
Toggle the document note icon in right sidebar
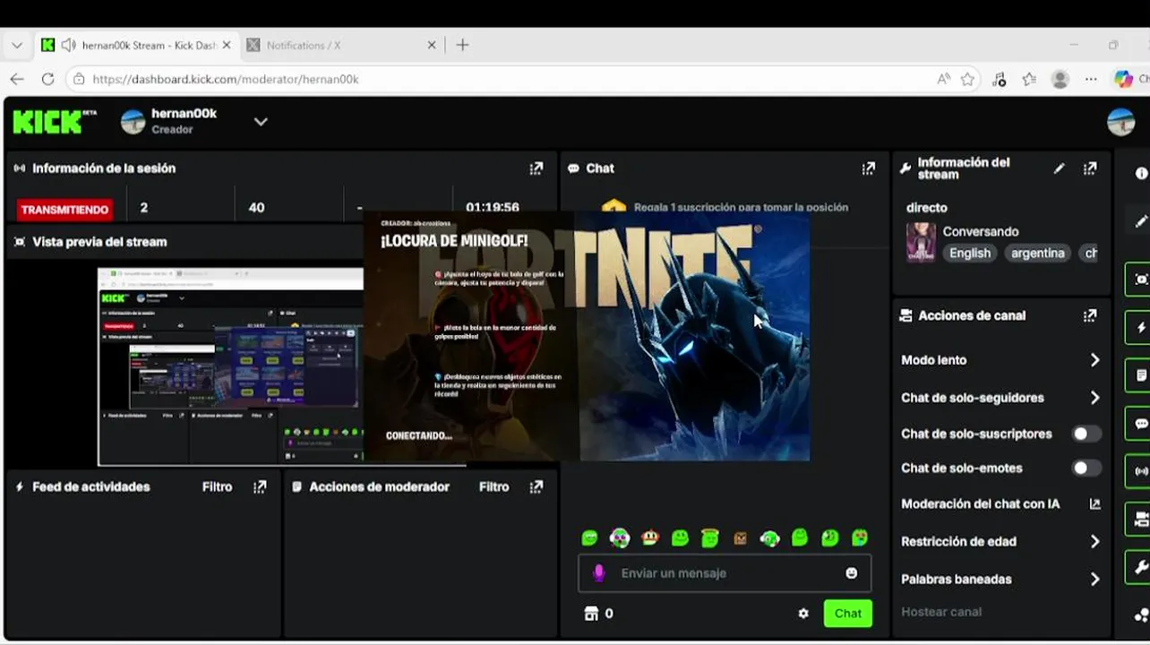pos(1140,375)
